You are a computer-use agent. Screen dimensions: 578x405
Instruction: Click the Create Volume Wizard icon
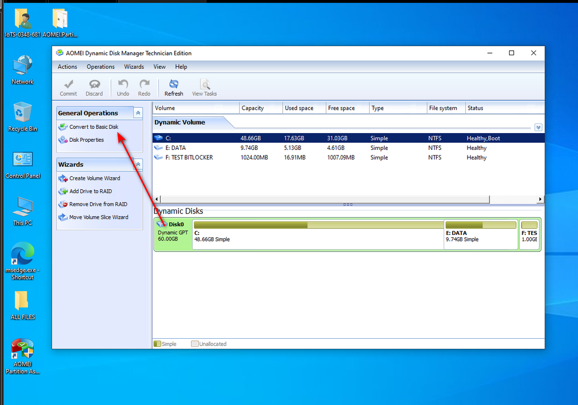click(63, 179)
